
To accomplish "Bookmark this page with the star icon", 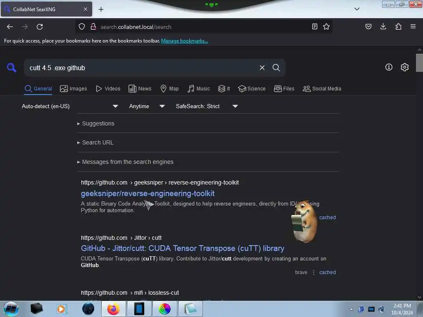I will [326, 26].
